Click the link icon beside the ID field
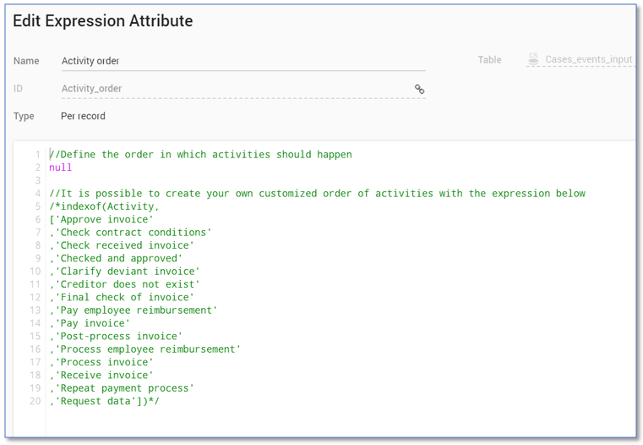 pos(419,89)
